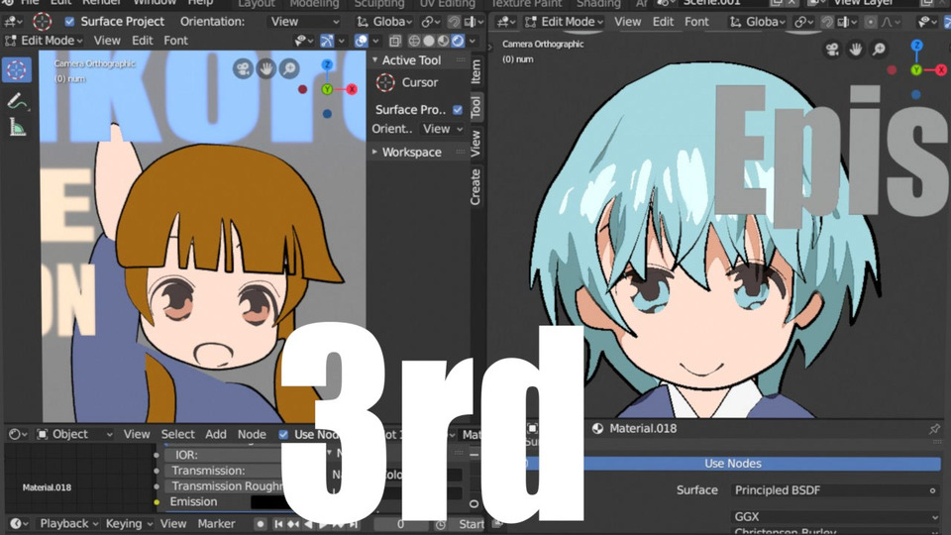Switch to material preview shading

coord(444,41)
